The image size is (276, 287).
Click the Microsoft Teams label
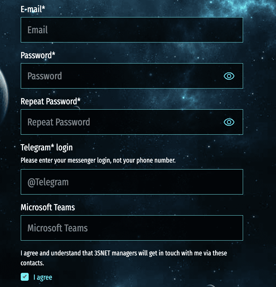[48, 207]
